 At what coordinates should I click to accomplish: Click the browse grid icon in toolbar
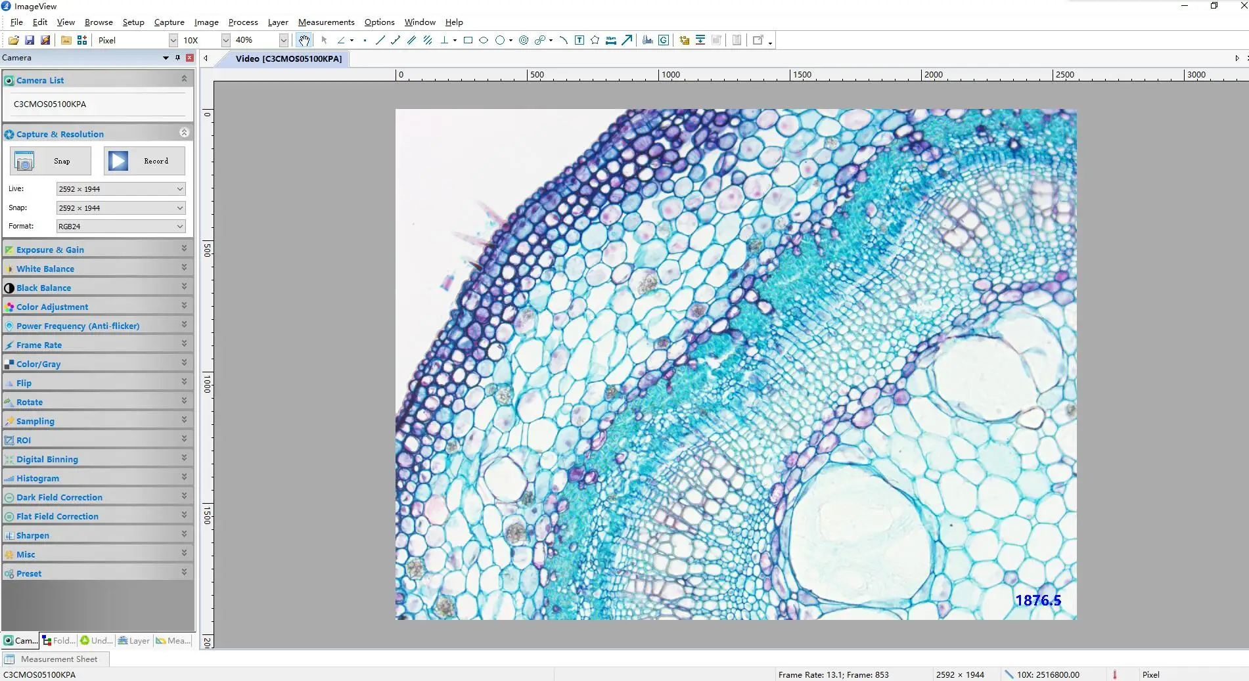coord(82,40)
